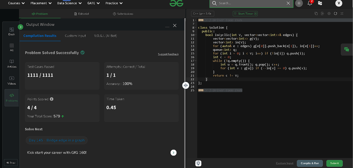This screenshot has height=168, width=353.
Task: Open the user profile avatar V
Action: click(x=339, y=3)
